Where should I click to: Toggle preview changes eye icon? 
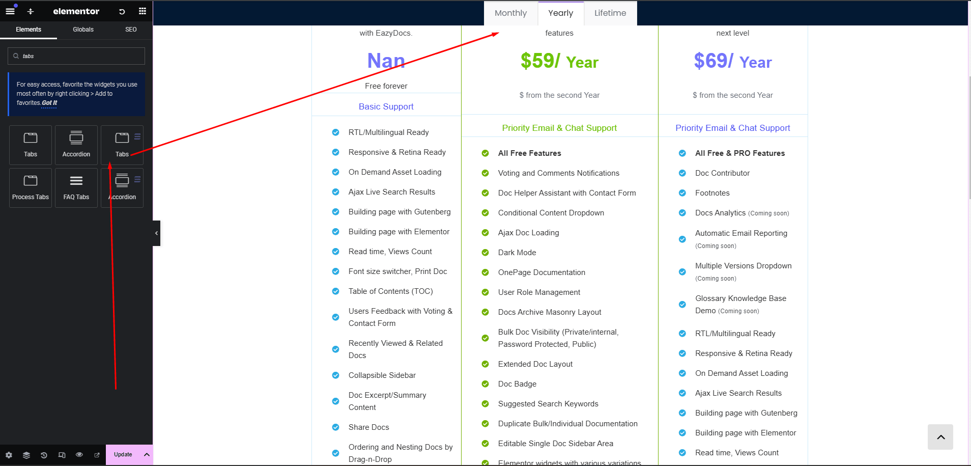[79, 455]
